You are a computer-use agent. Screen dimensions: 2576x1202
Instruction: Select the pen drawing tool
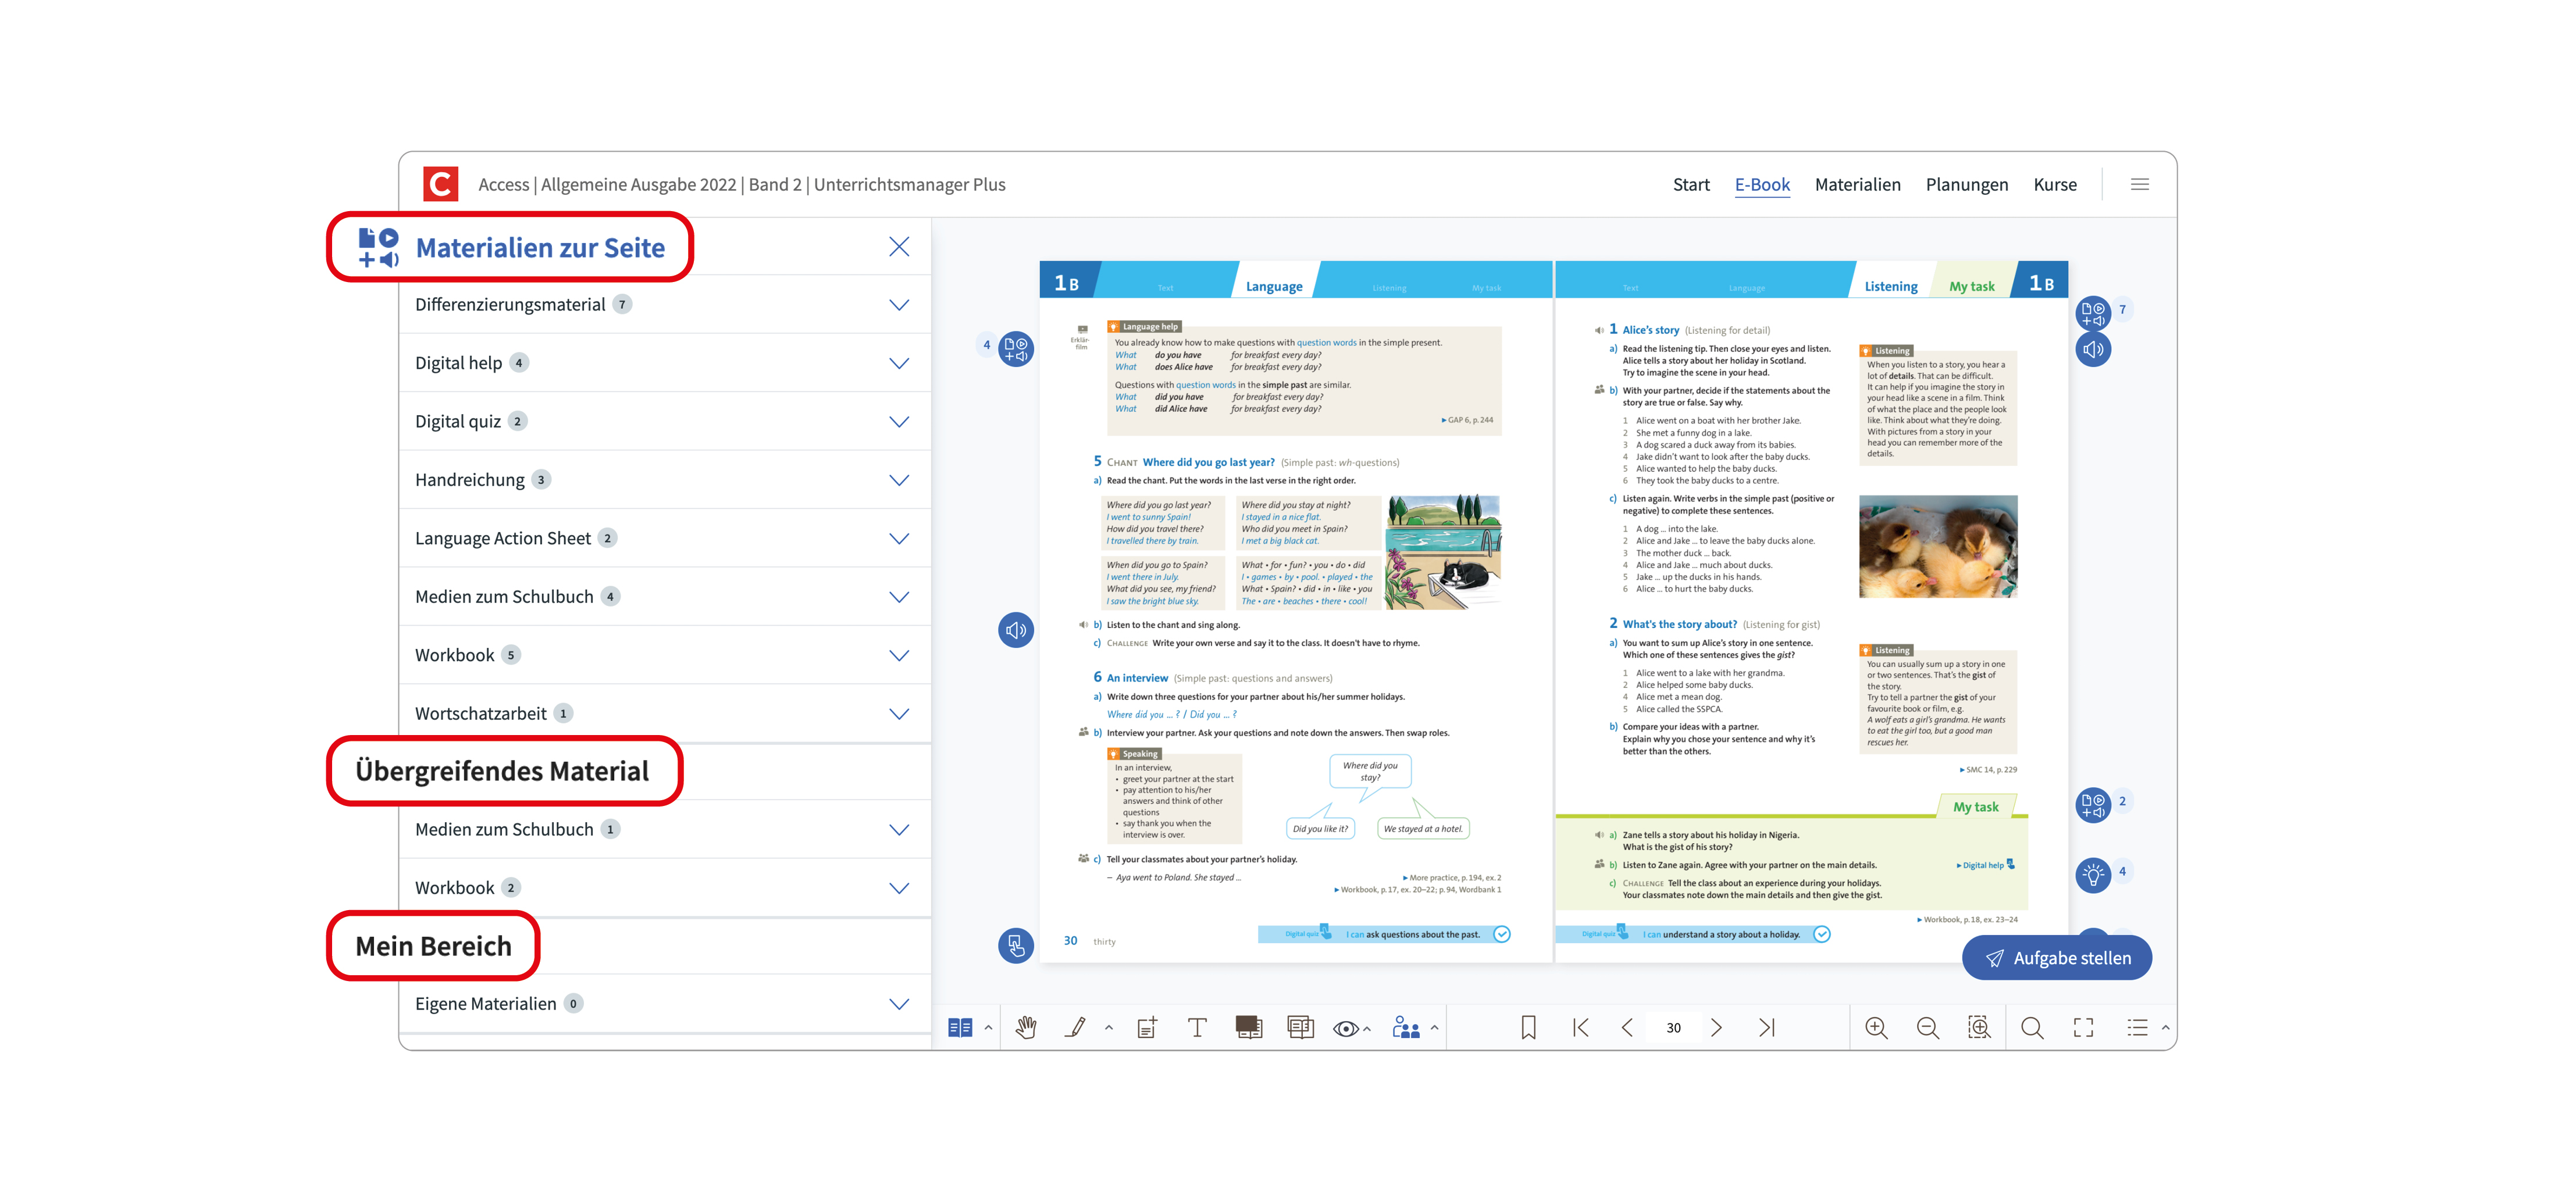click(1076, 1027)
